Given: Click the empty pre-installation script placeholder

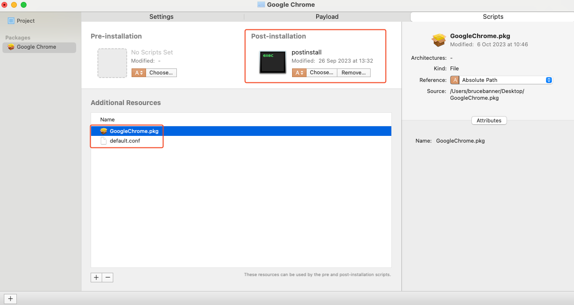Looking at the screenshot, I should click(112, 63).
